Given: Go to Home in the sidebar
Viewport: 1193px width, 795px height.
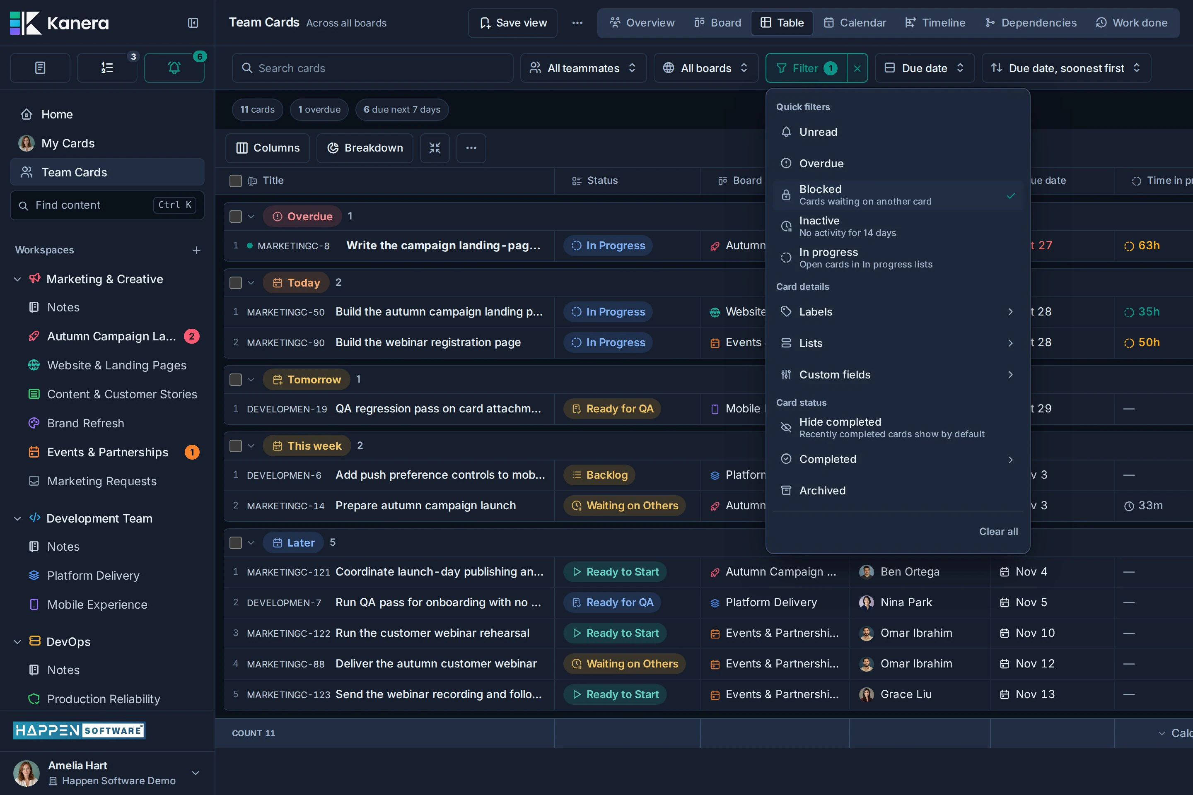Looking at the screenshot, I should tap(107, 115).
